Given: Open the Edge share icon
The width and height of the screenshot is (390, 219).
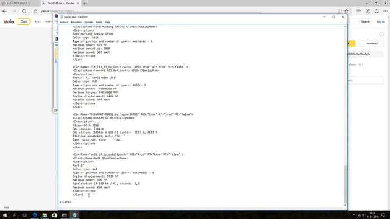Looking at the screenshot, I should 377,11.
